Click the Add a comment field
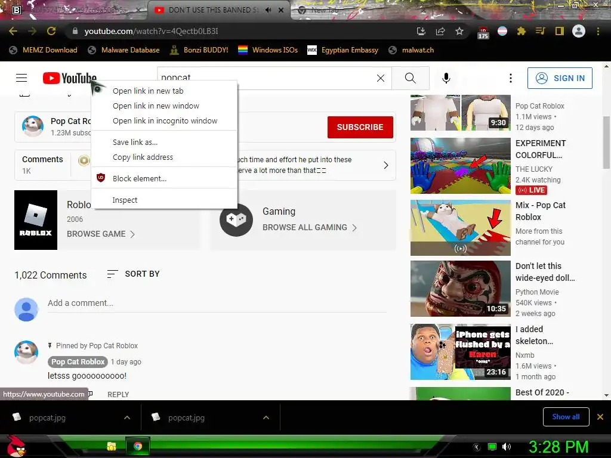Screen dimensions: 611x458 pyautogui.click(x=217, y=304)
